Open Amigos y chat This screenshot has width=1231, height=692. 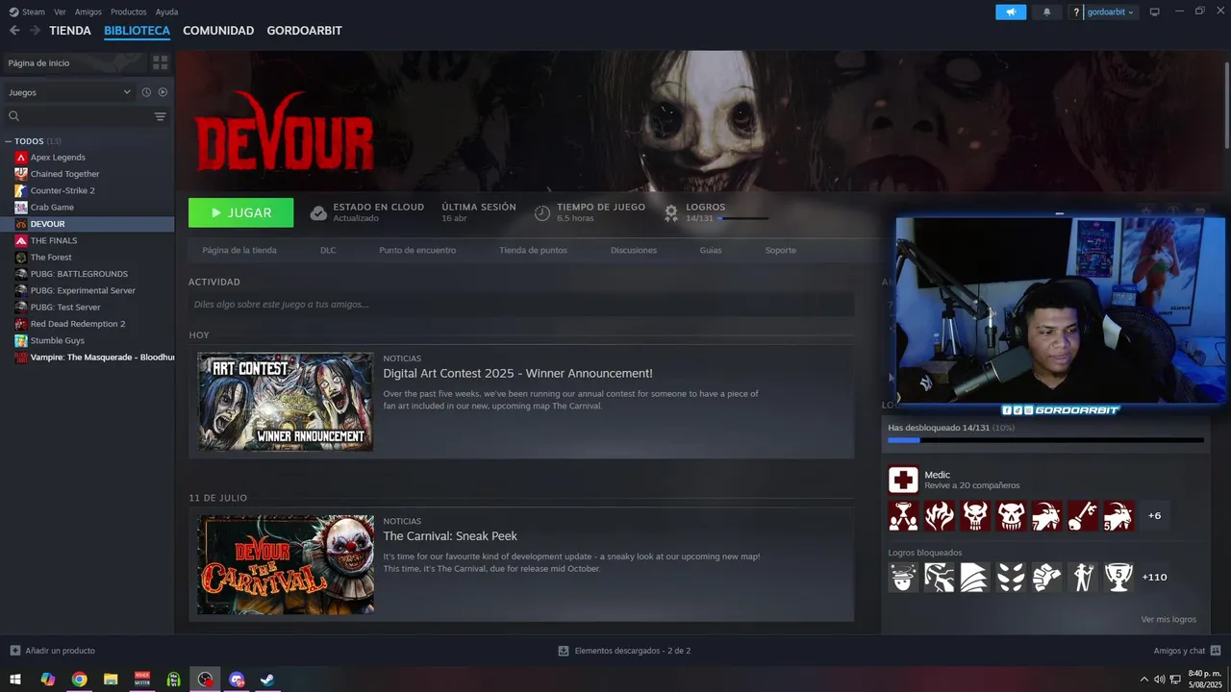pyautogui.click(x=1188, y=651)
